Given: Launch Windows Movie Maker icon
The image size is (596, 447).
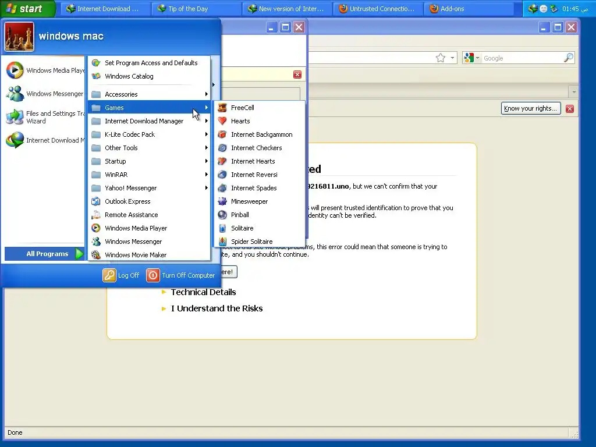Looking at the screenshot, I should 96,255.
